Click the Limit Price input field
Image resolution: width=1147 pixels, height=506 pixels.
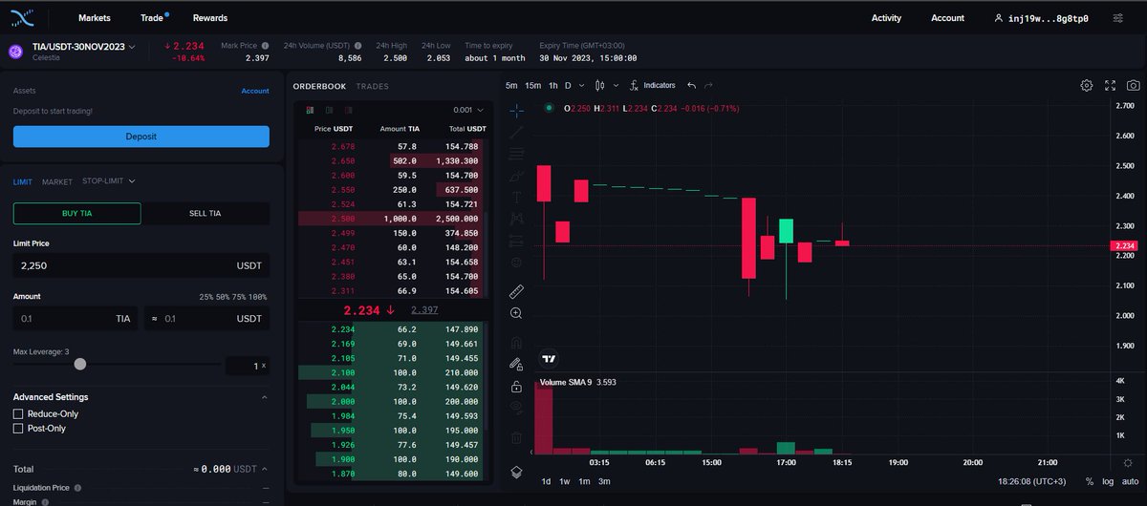(141, 265)
